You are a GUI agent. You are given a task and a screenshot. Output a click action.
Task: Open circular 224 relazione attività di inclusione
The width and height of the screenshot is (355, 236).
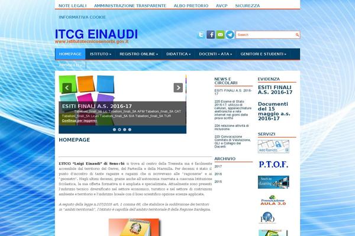coord(231,127)
